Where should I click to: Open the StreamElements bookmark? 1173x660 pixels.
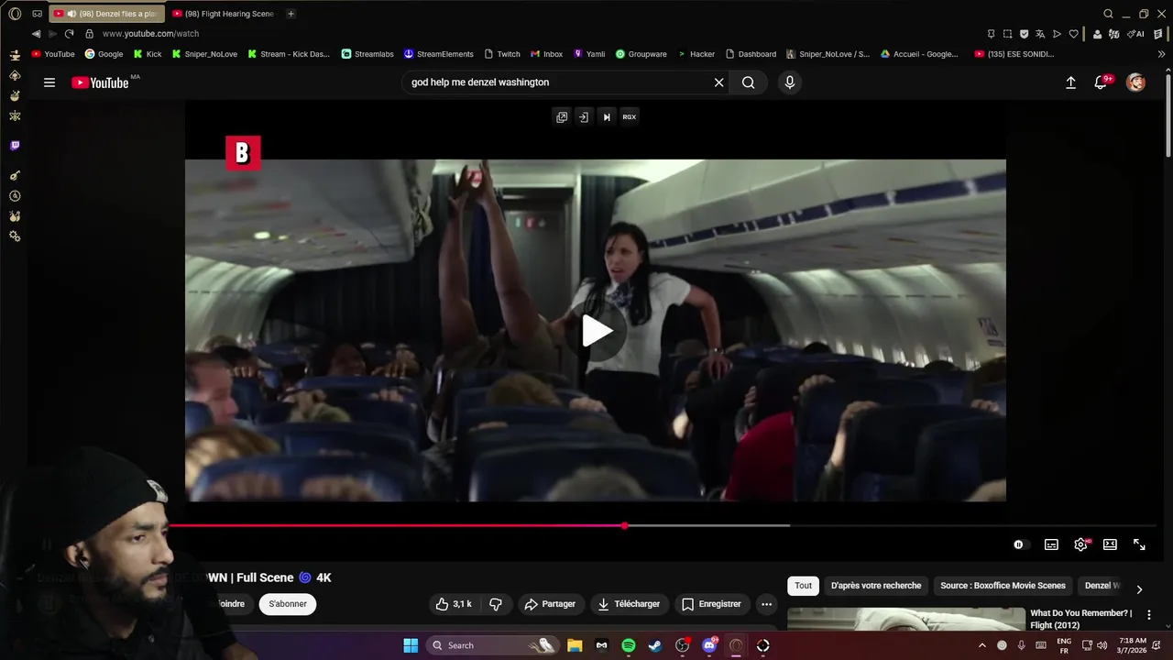click(x=439, y=54)
